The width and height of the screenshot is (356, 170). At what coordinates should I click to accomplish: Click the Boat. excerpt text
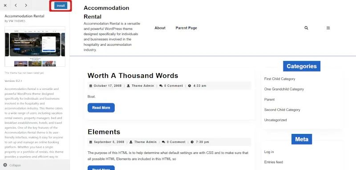92,97
